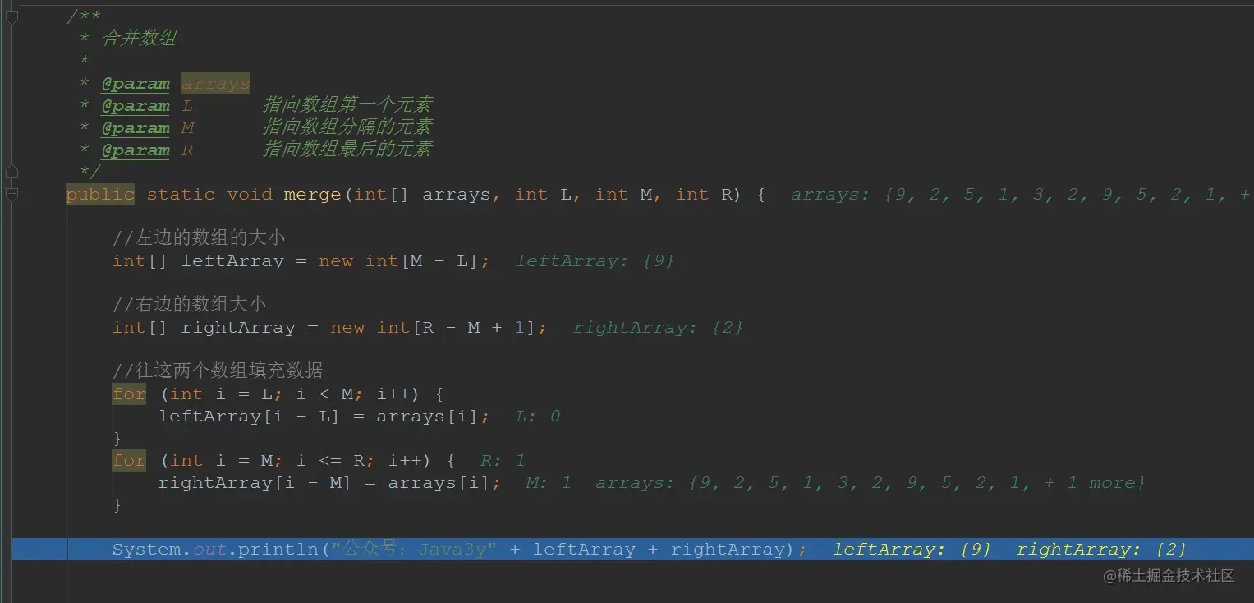Click the //左边的数组的大小 comment
Viewport: 1254px width, 603px height.
pyautogui.click(x=199, y=238)
